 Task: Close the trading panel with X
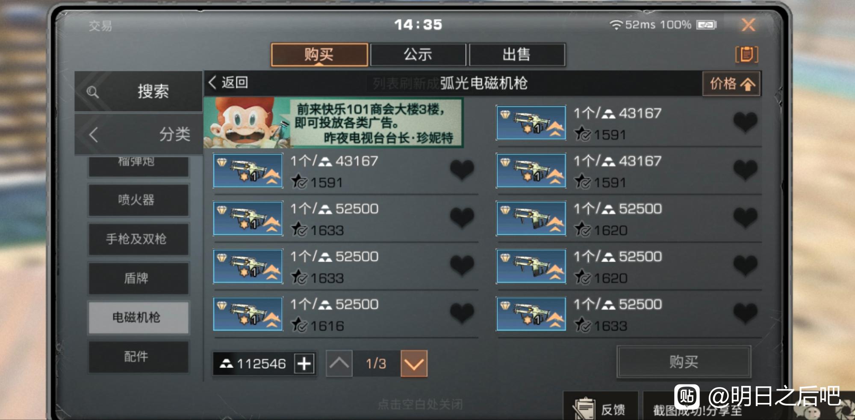[748, 25]
